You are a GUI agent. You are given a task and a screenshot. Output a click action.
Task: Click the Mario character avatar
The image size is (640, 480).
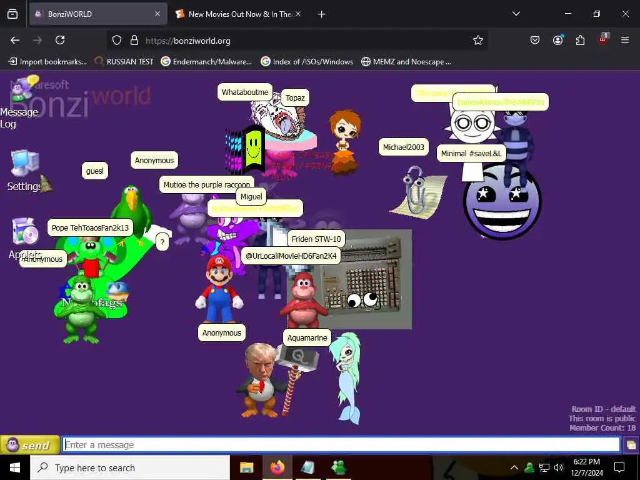click(x=219, y=289)
